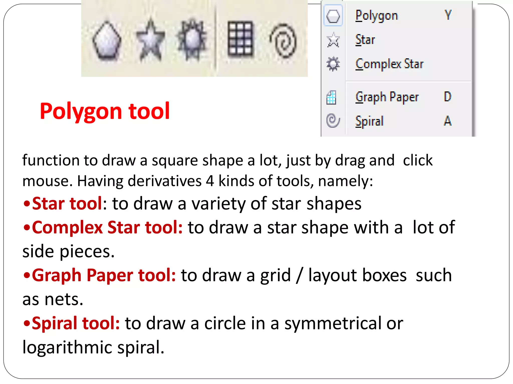Click the Polygon tool slide title
Viewport: 513px width, 384px height.
pyautogui.click(x=105, y=111)
